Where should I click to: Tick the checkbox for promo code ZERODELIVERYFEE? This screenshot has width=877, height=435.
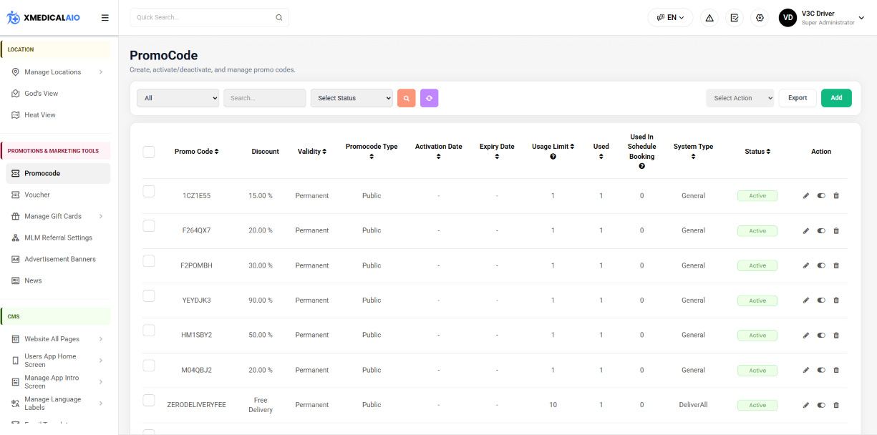149,400
